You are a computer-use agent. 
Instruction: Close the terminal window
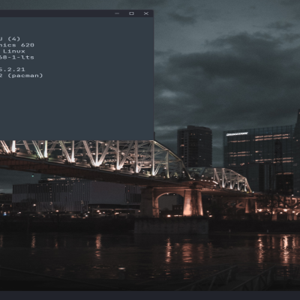click(146, 13)
